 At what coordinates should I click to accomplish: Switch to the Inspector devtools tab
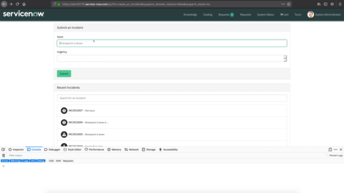coord(16,150)
